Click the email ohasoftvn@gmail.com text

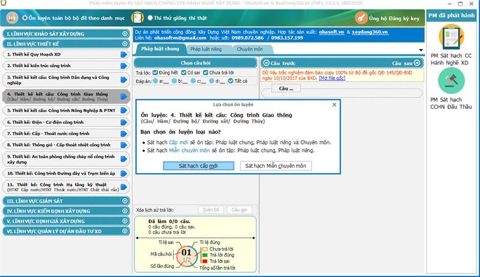point(180,38)
